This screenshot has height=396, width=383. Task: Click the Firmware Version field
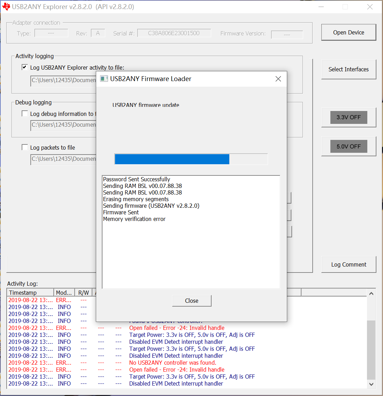coord(287,34)
